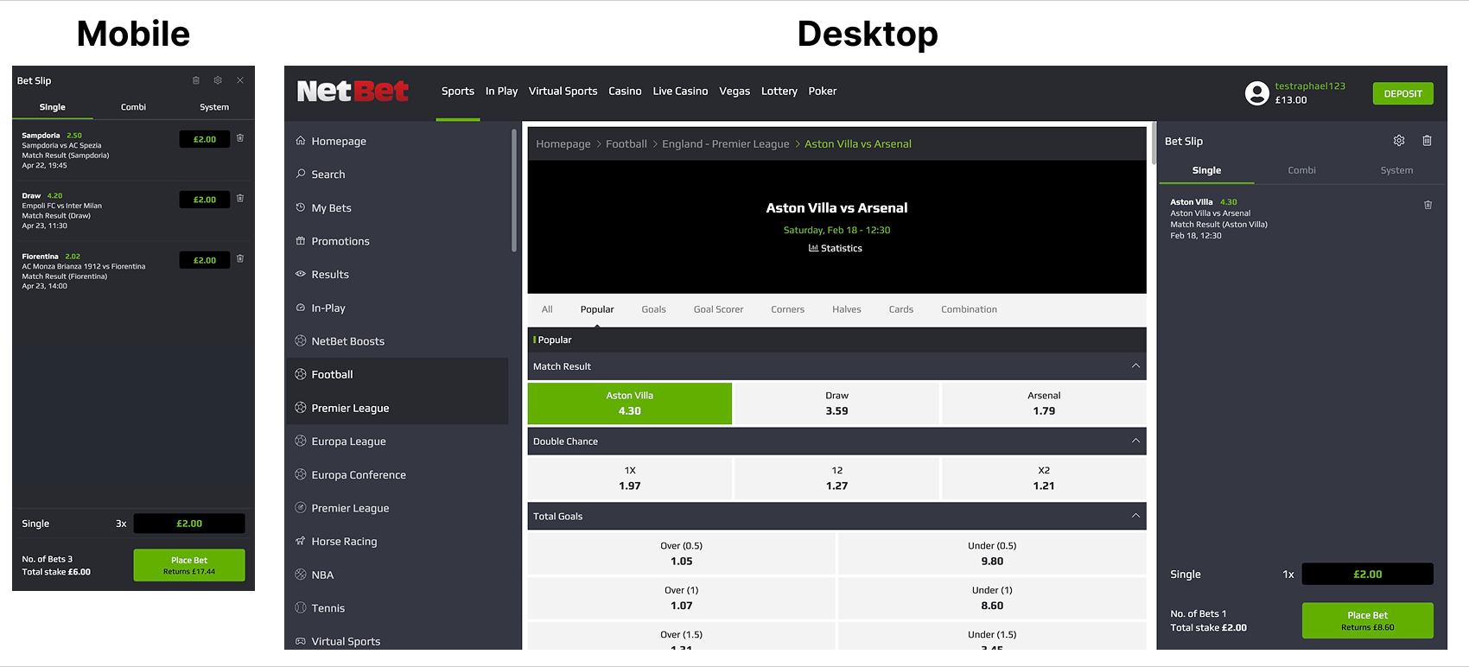The image size is (1469, 667).
Task: Switch desktop bet slip to Combi tab
Action: (x=1301, y=170)
